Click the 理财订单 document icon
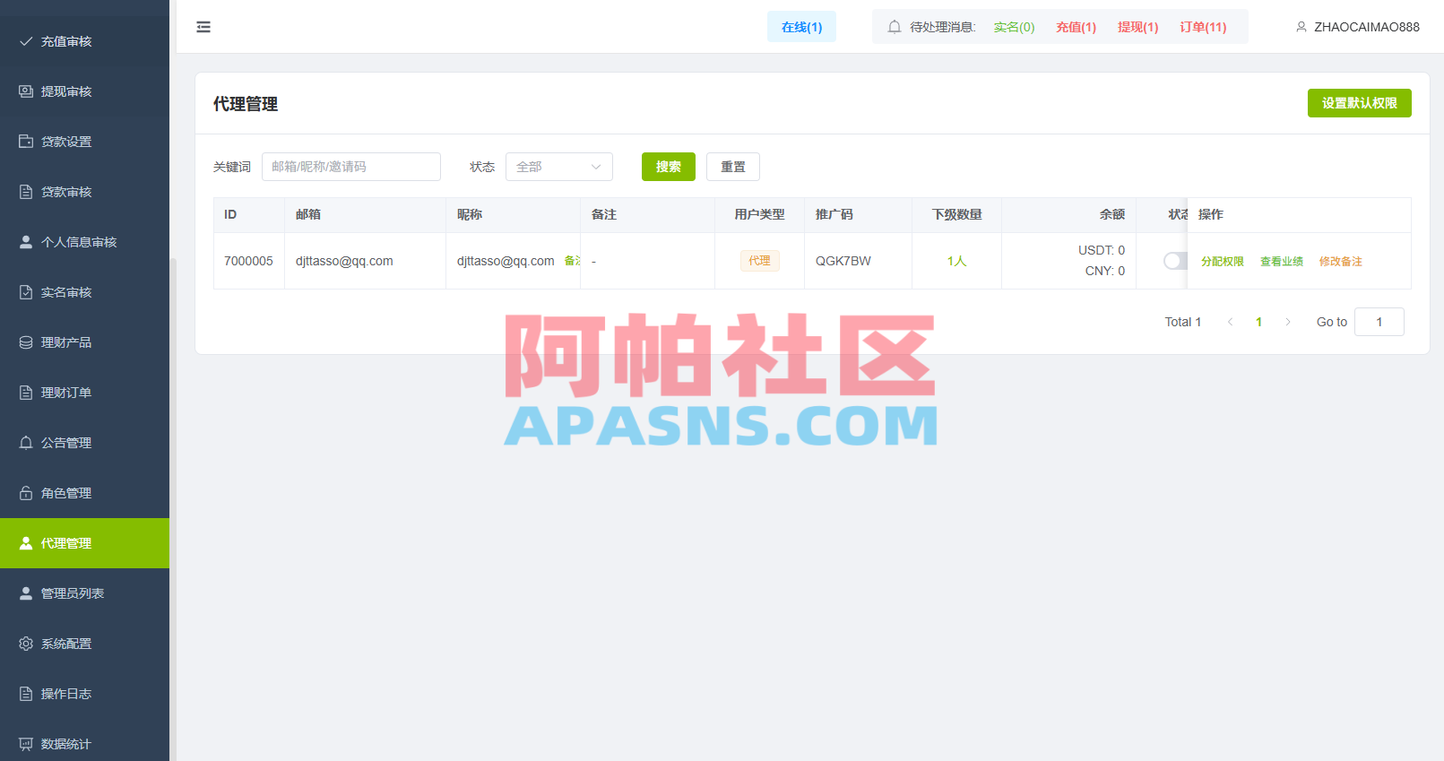 click(x=26, y=393)
